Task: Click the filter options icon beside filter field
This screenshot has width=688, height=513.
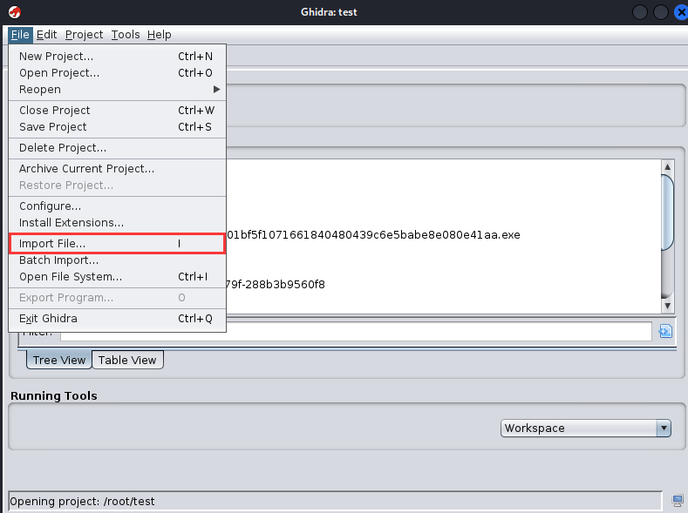Action: [665, 331]
